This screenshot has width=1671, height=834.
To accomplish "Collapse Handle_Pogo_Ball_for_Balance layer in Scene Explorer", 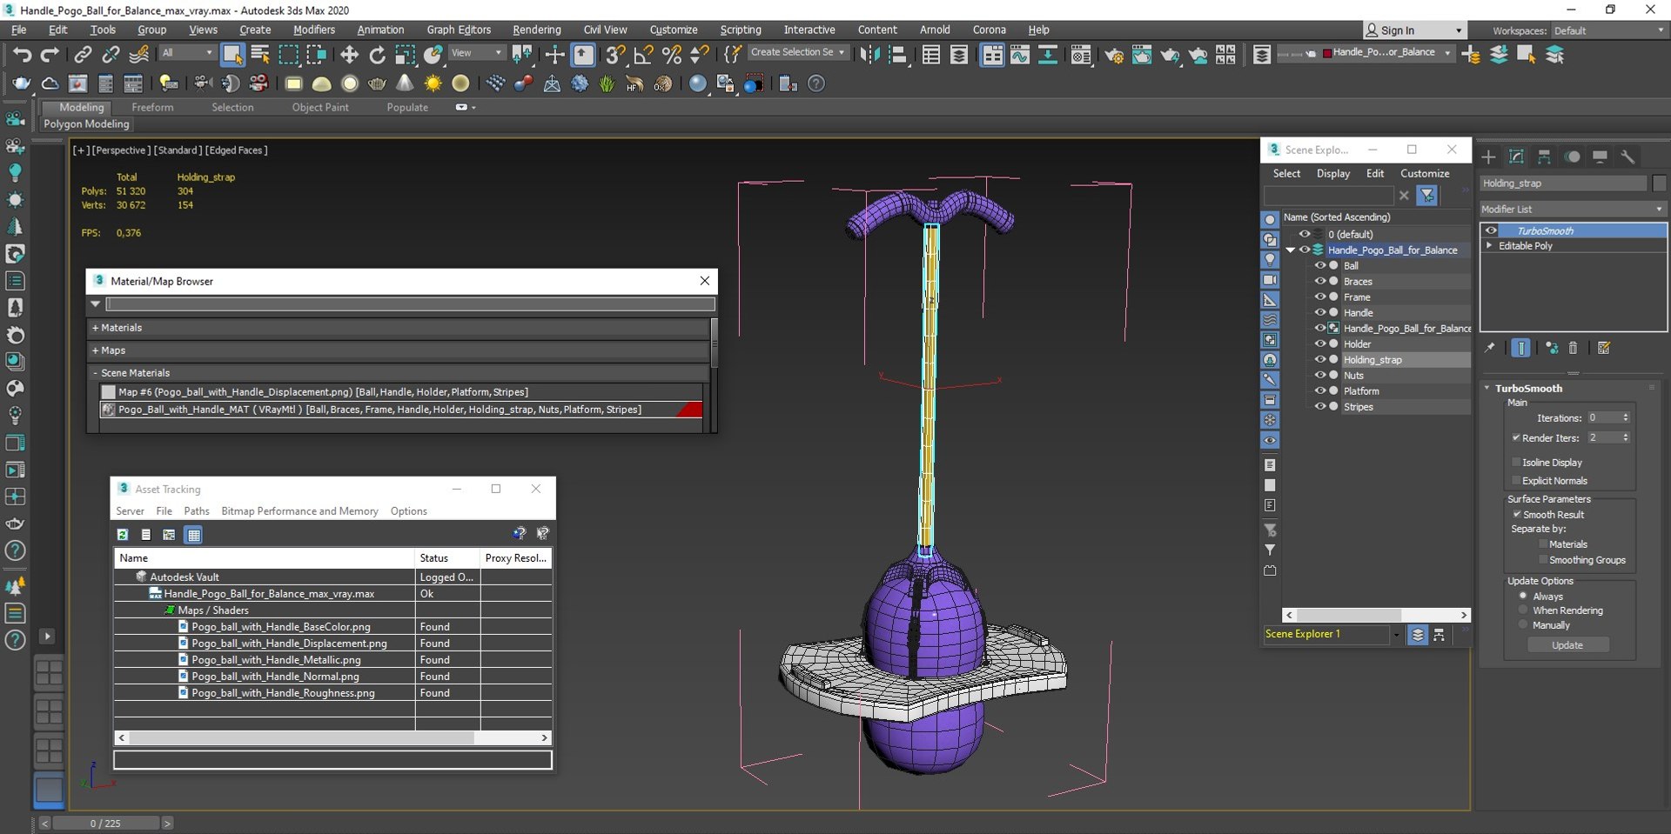I will click(x=1291, y=250).
